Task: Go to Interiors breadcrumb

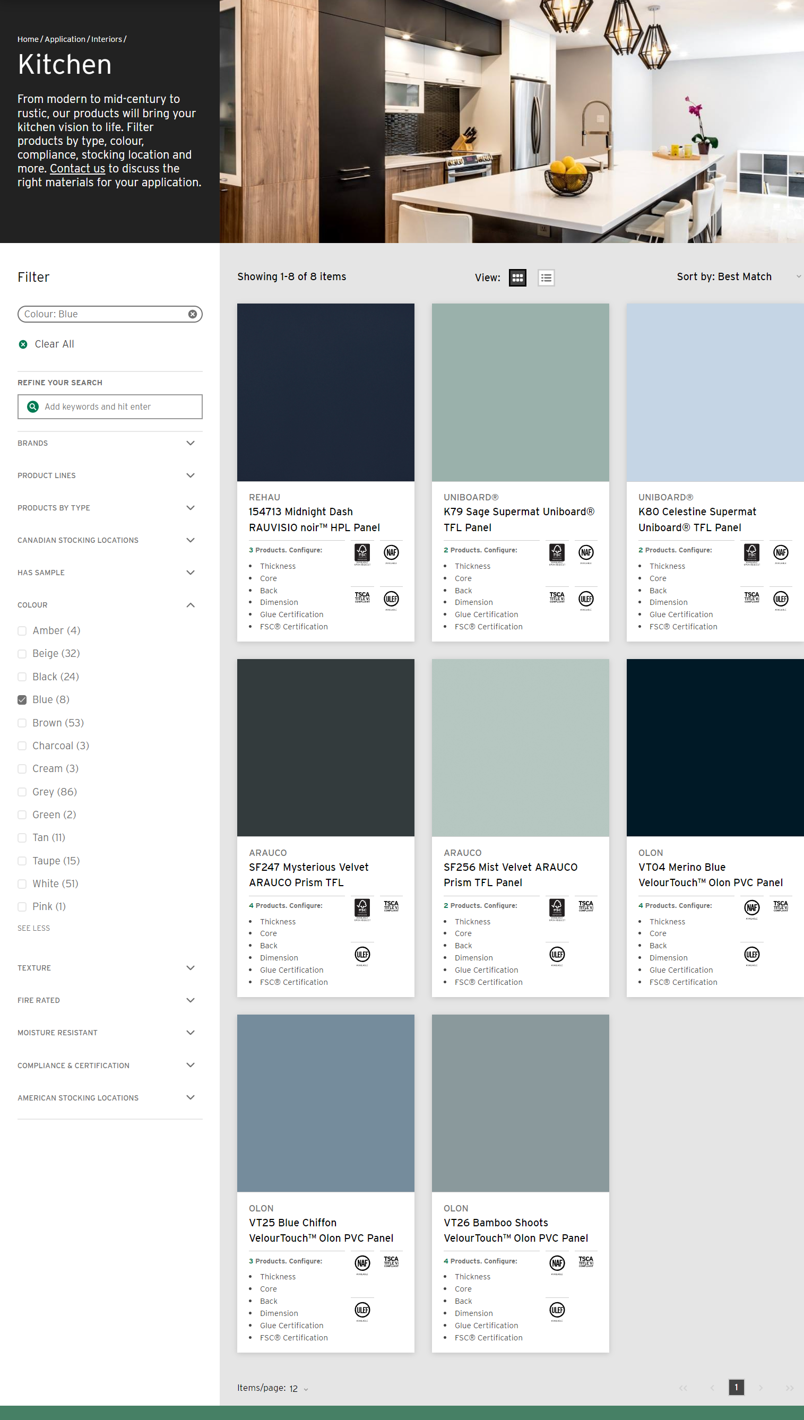Action: 107,39
